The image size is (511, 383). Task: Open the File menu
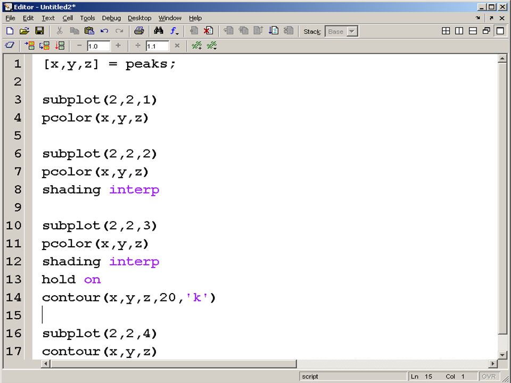pos(11,18)
